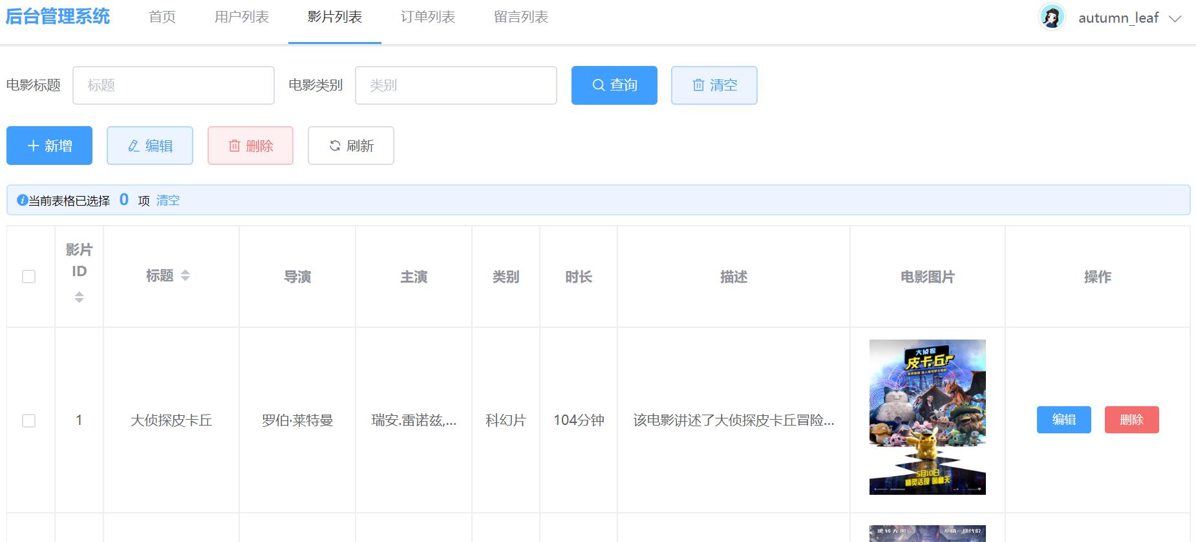Click the 104分钟 duration cell
Screen dimensions: 1196x542
[x=579, y=420]
